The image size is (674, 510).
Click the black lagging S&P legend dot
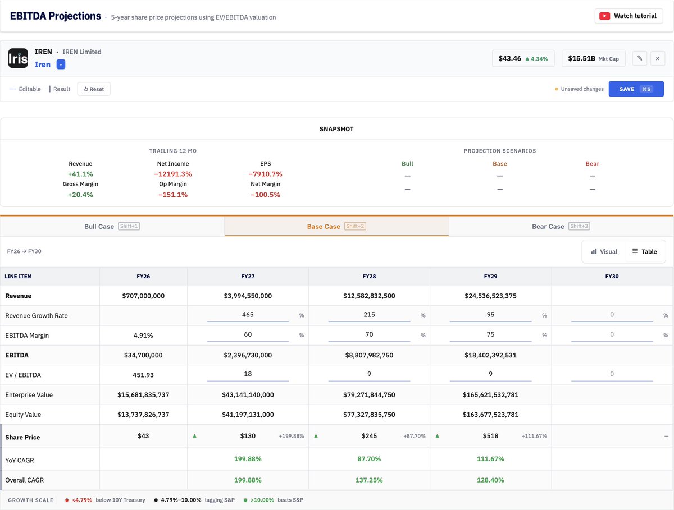[x=156, y=500]
